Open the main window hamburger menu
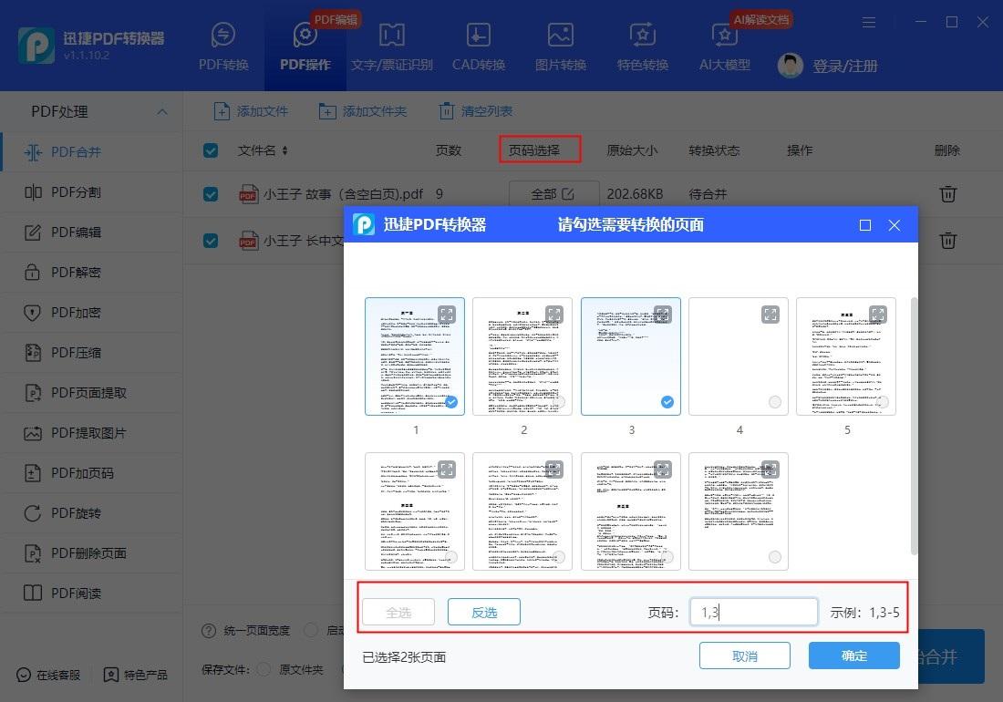This screenshot has height=702, width=1003. coord(869,23)
